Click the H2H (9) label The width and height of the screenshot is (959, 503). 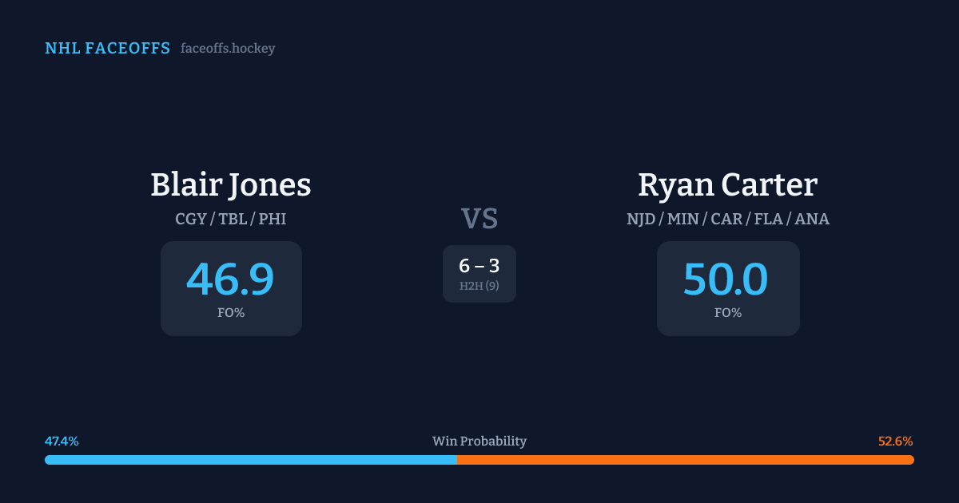pos(479,286)
